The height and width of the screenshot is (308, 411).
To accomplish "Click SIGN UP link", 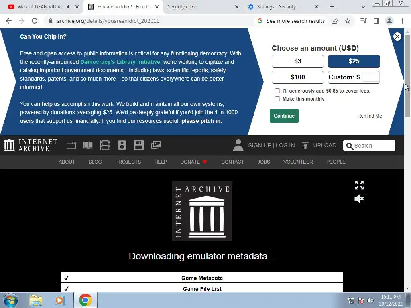I will (x=260, y=145).
